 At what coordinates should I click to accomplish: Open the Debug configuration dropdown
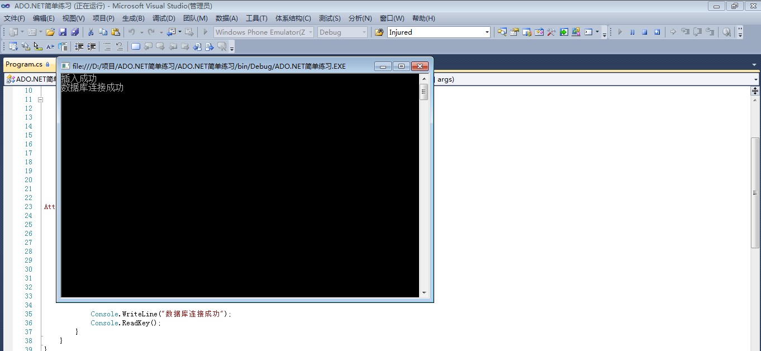[x=364, y=32]
